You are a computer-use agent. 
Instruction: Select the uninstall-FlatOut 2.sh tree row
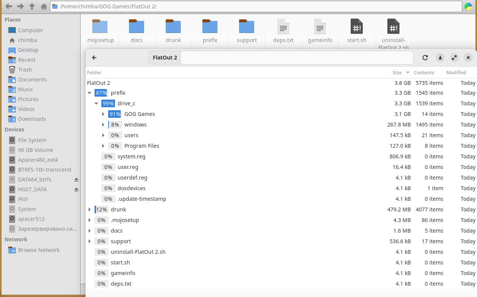click(x=281, y=252)
